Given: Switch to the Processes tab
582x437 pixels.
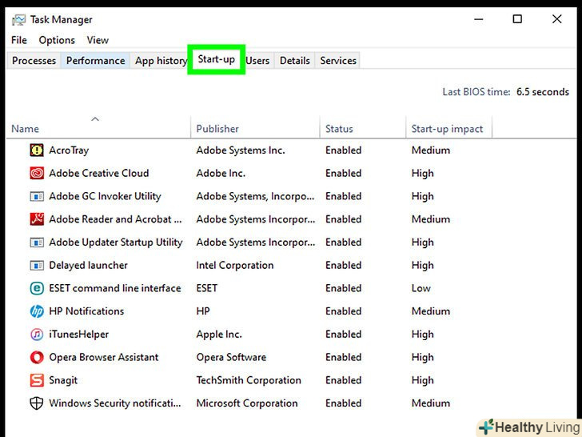Looking at the screenshot, I should point(34,61).
